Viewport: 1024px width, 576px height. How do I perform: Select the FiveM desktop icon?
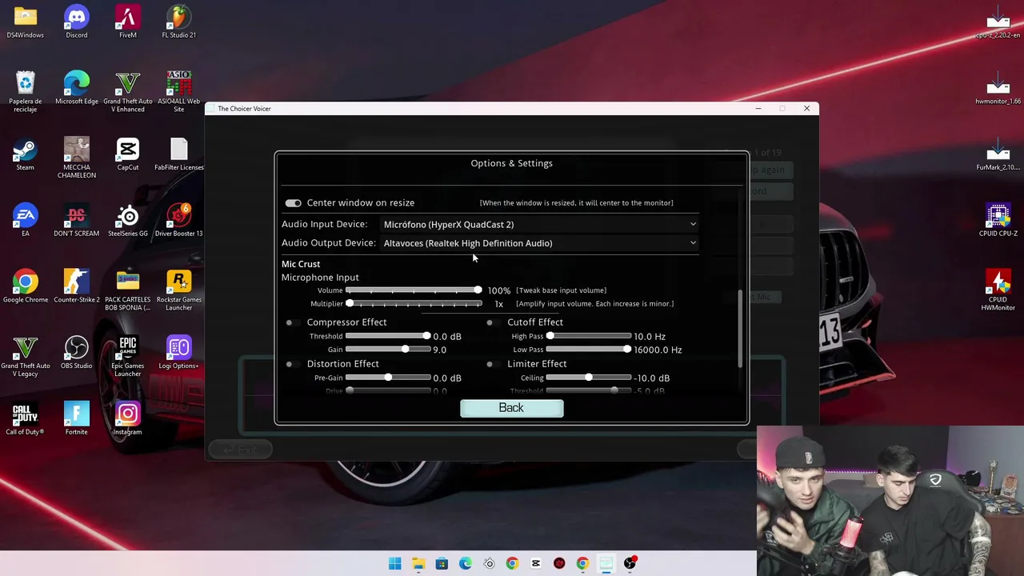click(128, 22)
